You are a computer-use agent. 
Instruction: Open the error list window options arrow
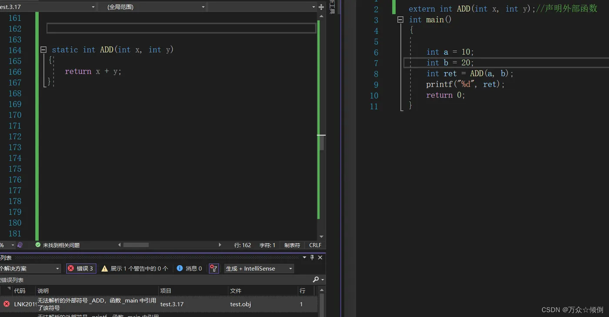tap(304, 257)
